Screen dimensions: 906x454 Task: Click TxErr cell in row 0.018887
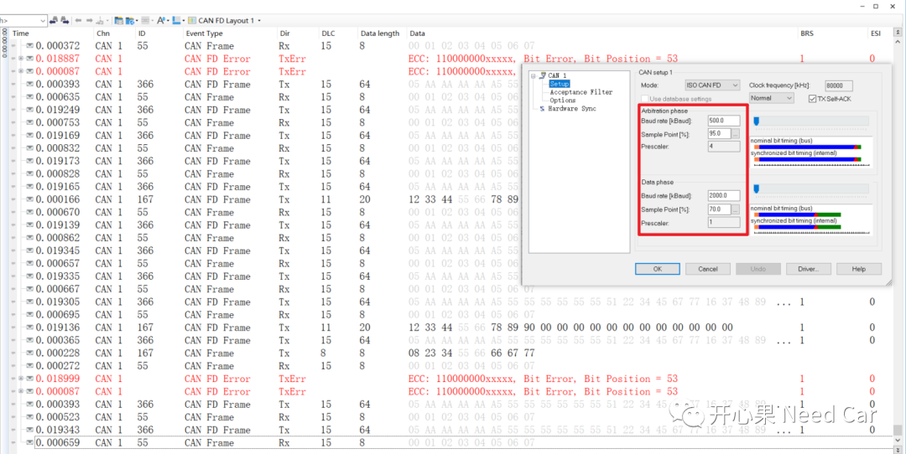293,59
